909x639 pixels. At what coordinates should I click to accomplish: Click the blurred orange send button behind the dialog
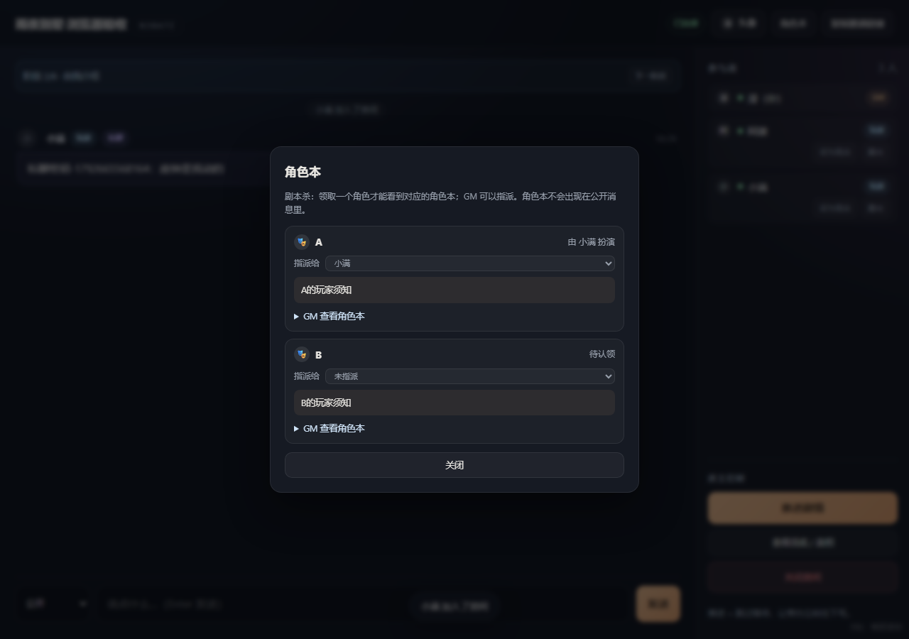(658, 603)
